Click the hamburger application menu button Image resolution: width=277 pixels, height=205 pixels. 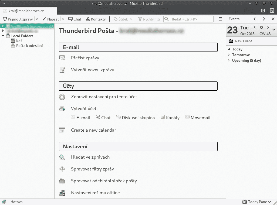click(220, 19)
